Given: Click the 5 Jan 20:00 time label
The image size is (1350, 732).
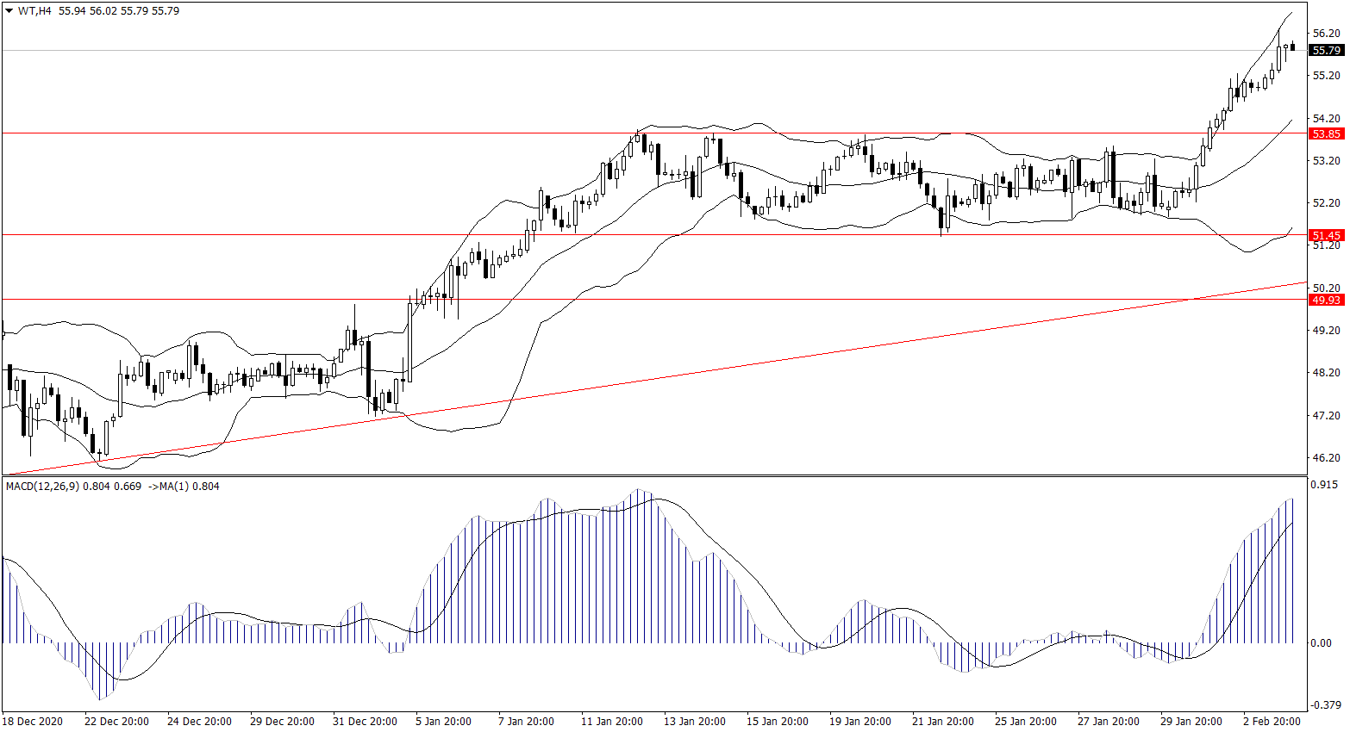Looking at the screenshot, I should click(x=443, y=721).
